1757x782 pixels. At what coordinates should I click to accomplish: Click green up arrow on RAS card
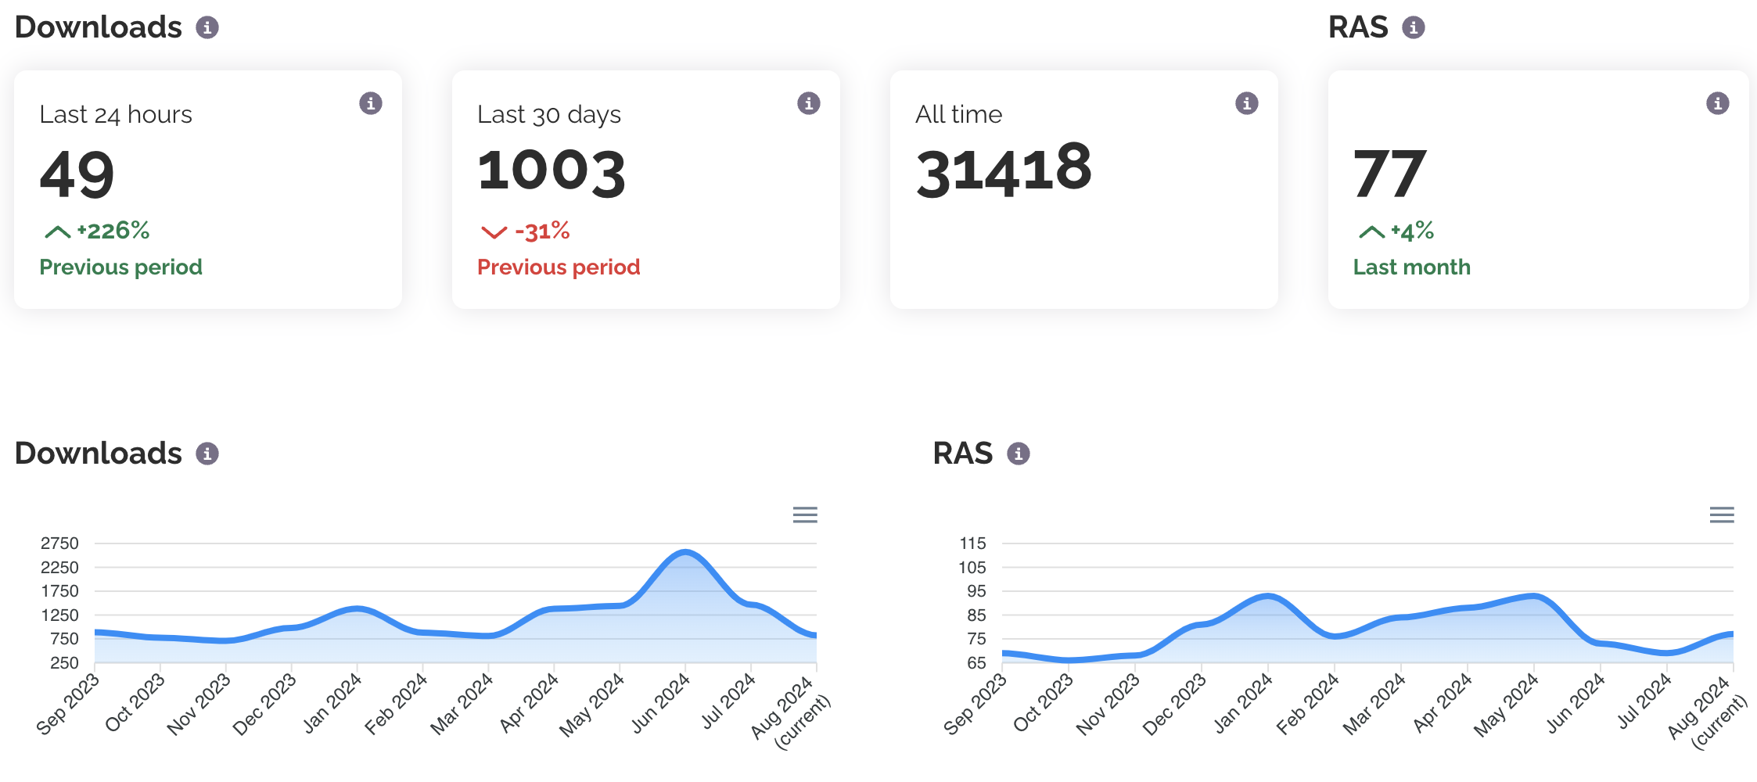coord(1372,231)
